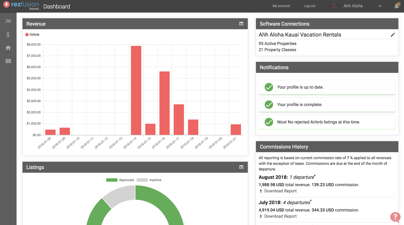Click the gray Inactive donut segment
The width and height of the screenshot is (404, 225).
(x=120, y=195)
